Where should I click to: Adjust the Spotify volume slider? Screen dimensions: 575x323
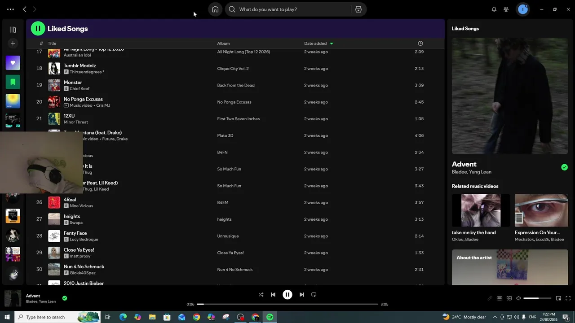coord(537,298)
